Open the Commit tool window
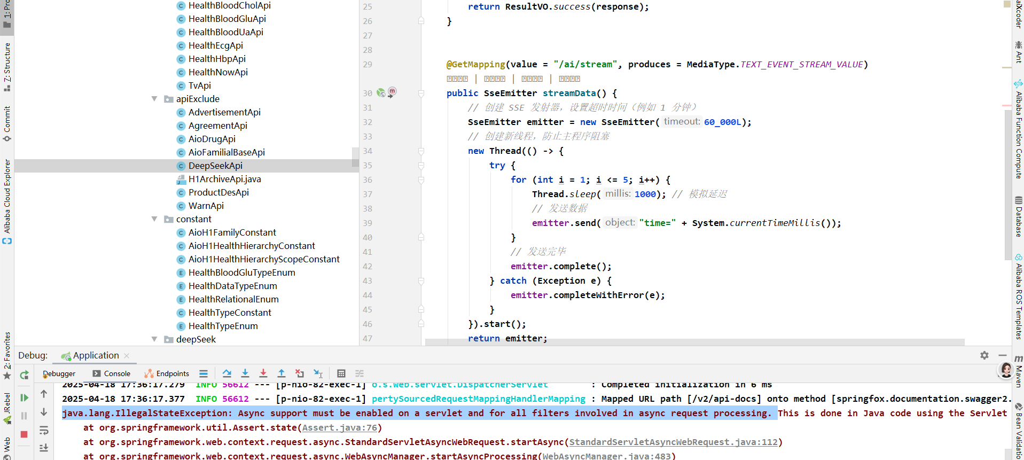 [7, 123]
